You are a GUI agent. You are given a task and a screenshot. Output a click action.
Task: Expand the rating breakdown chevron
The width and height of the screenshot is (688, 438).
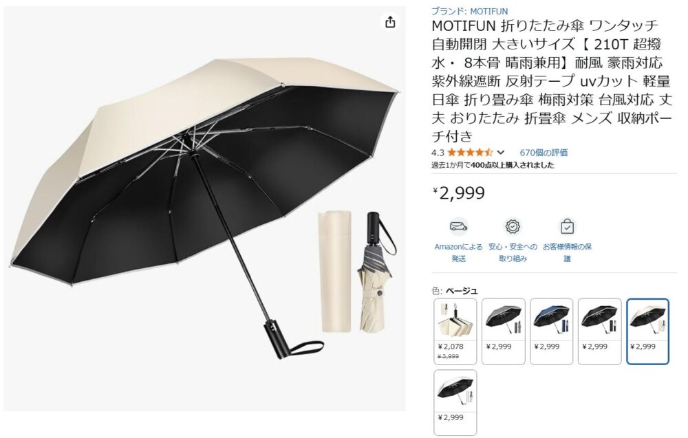click(501, 153)
